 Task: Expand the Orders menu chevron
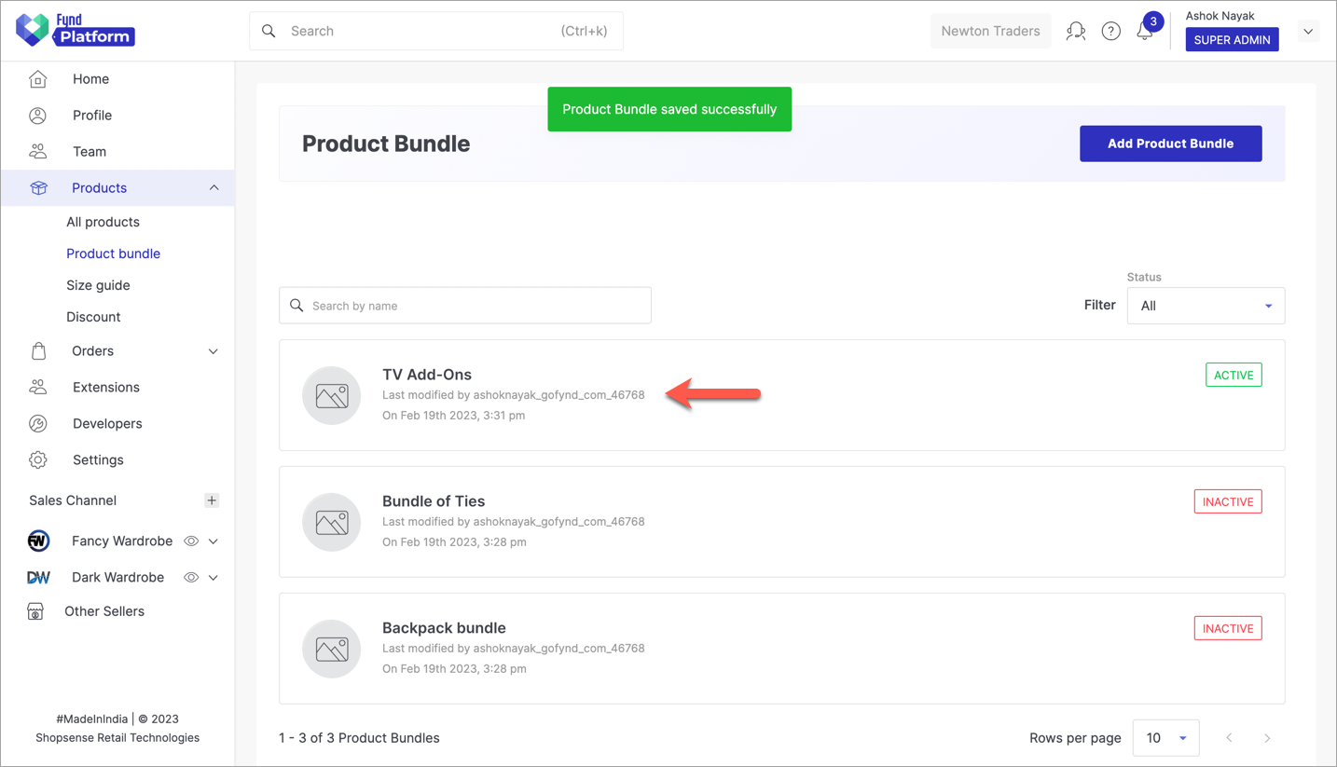tap(214, 351)
